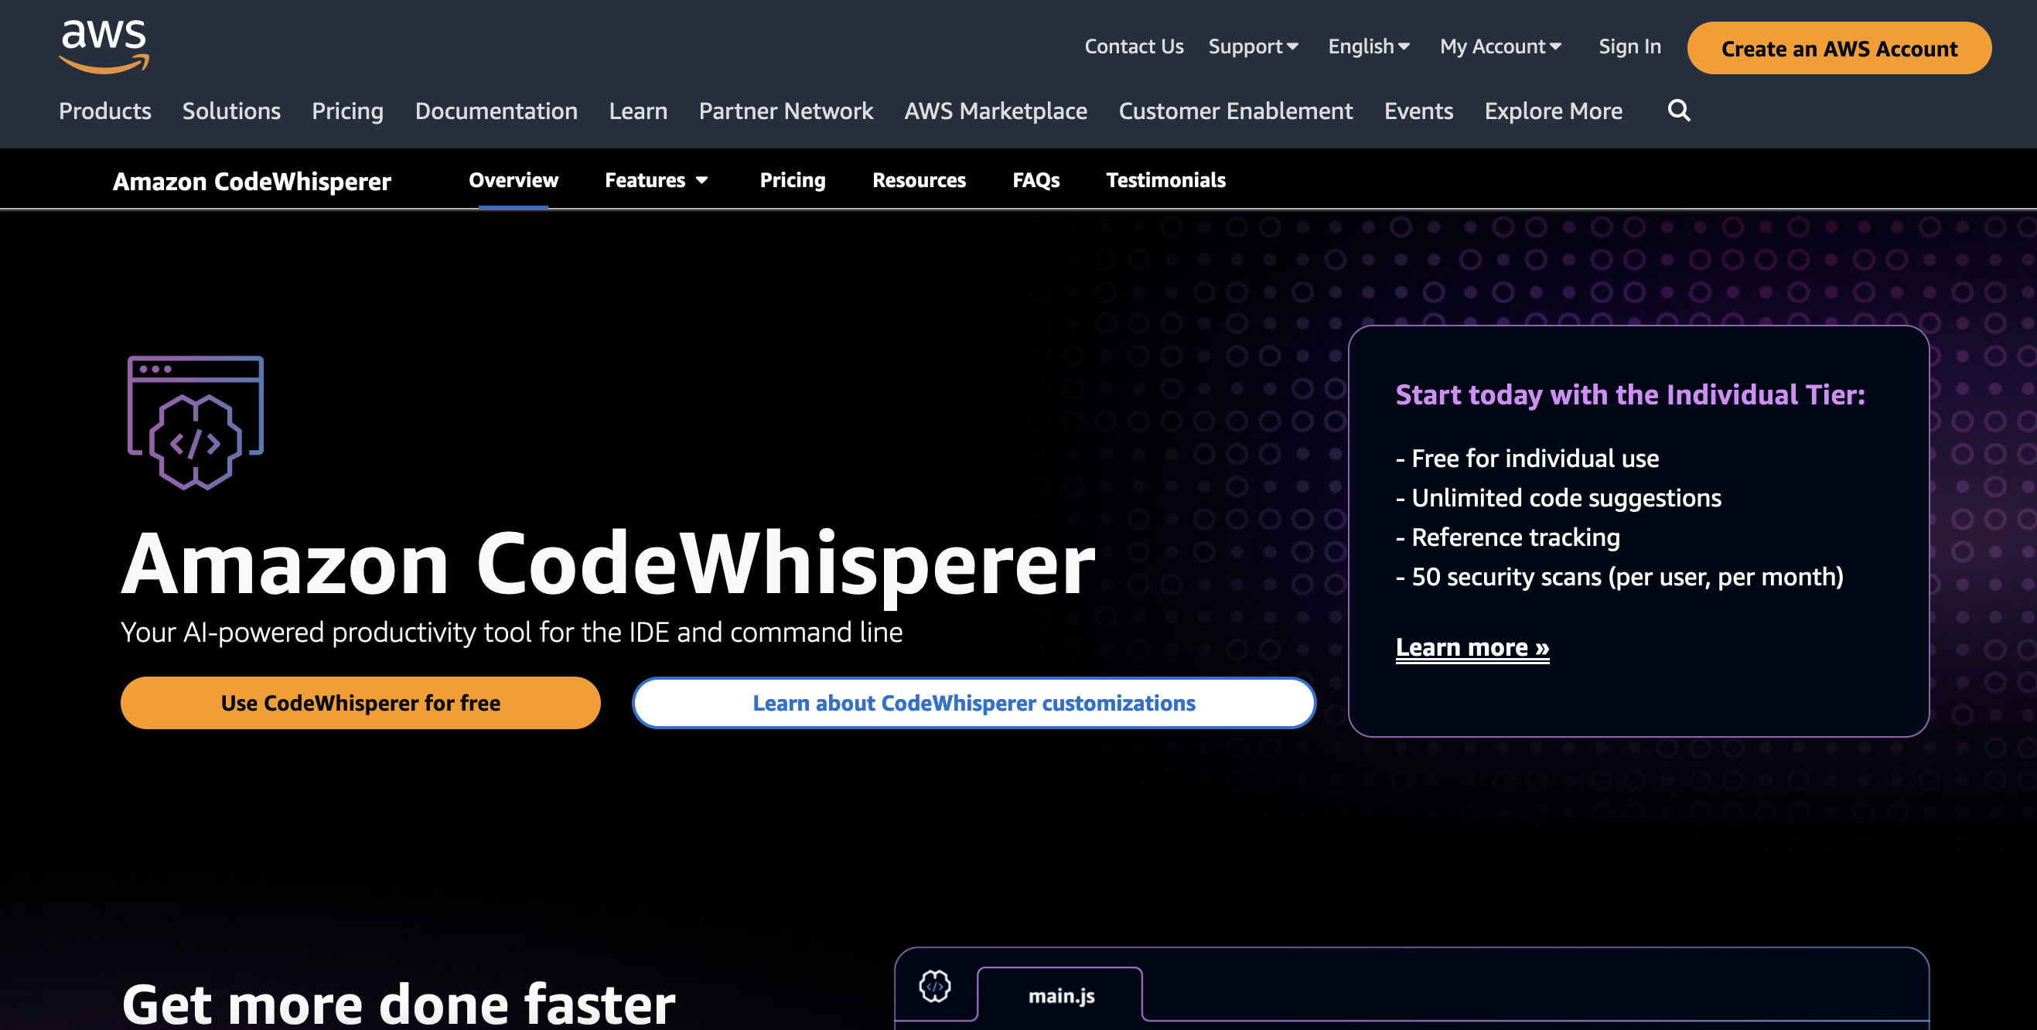Expand the Features dropdown in sub-navigation
The height and width of the screenshot is (1030, 2037).
(657, 180)
